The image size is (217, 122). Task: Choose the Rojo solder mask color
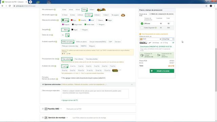click(x=74, y=20)
